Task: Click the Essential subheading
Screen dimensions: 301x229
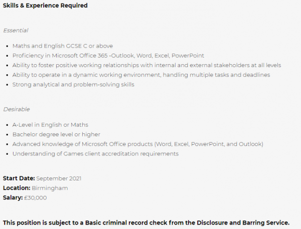Action: (x=16, y=30)
